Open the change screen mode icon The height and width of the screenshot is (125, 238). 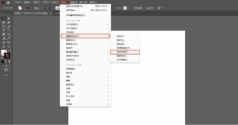[x=6, y=70]
